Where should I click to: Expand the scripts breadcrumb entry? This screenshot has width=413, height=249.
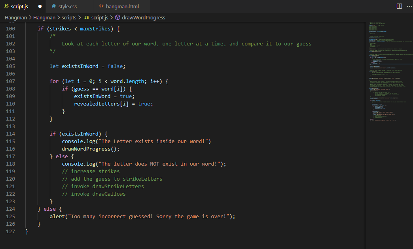(x=68, y=17)
